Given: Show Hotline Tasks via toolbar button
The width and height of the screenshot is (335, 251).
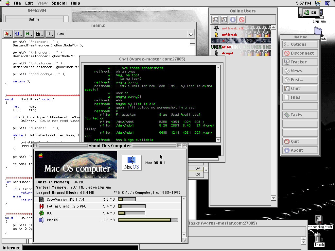Looking at the screenshot, I should (x=300, y=115).
